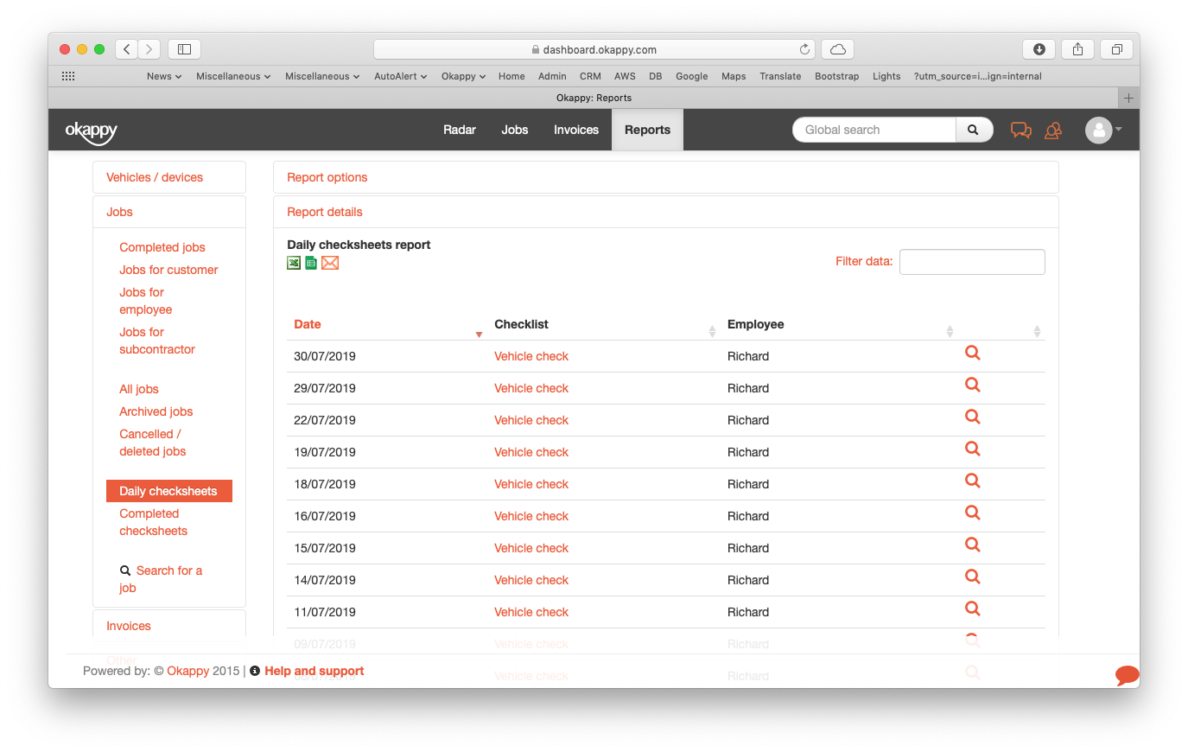The height and width of the screenshot is (752, 1188).
Task: Email the daily checksheets report
Action: pos(330,263)
